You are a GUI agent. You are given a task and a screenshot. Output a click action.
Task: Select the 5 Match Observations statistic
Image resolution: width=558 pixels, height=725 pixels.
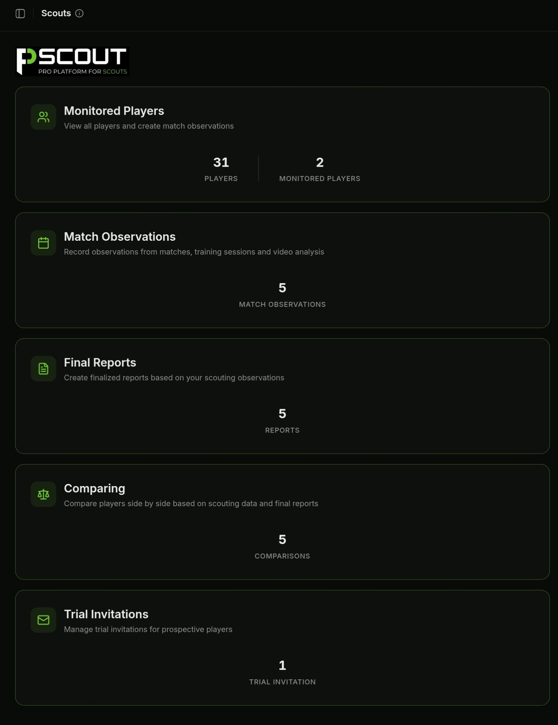pyautogui.click(x=282, y=288)
